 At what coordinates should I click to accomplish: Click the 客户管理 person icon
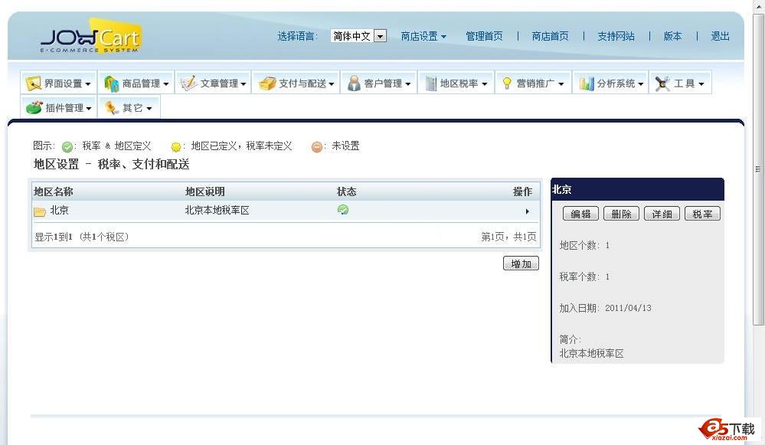(x=354, y=83)
